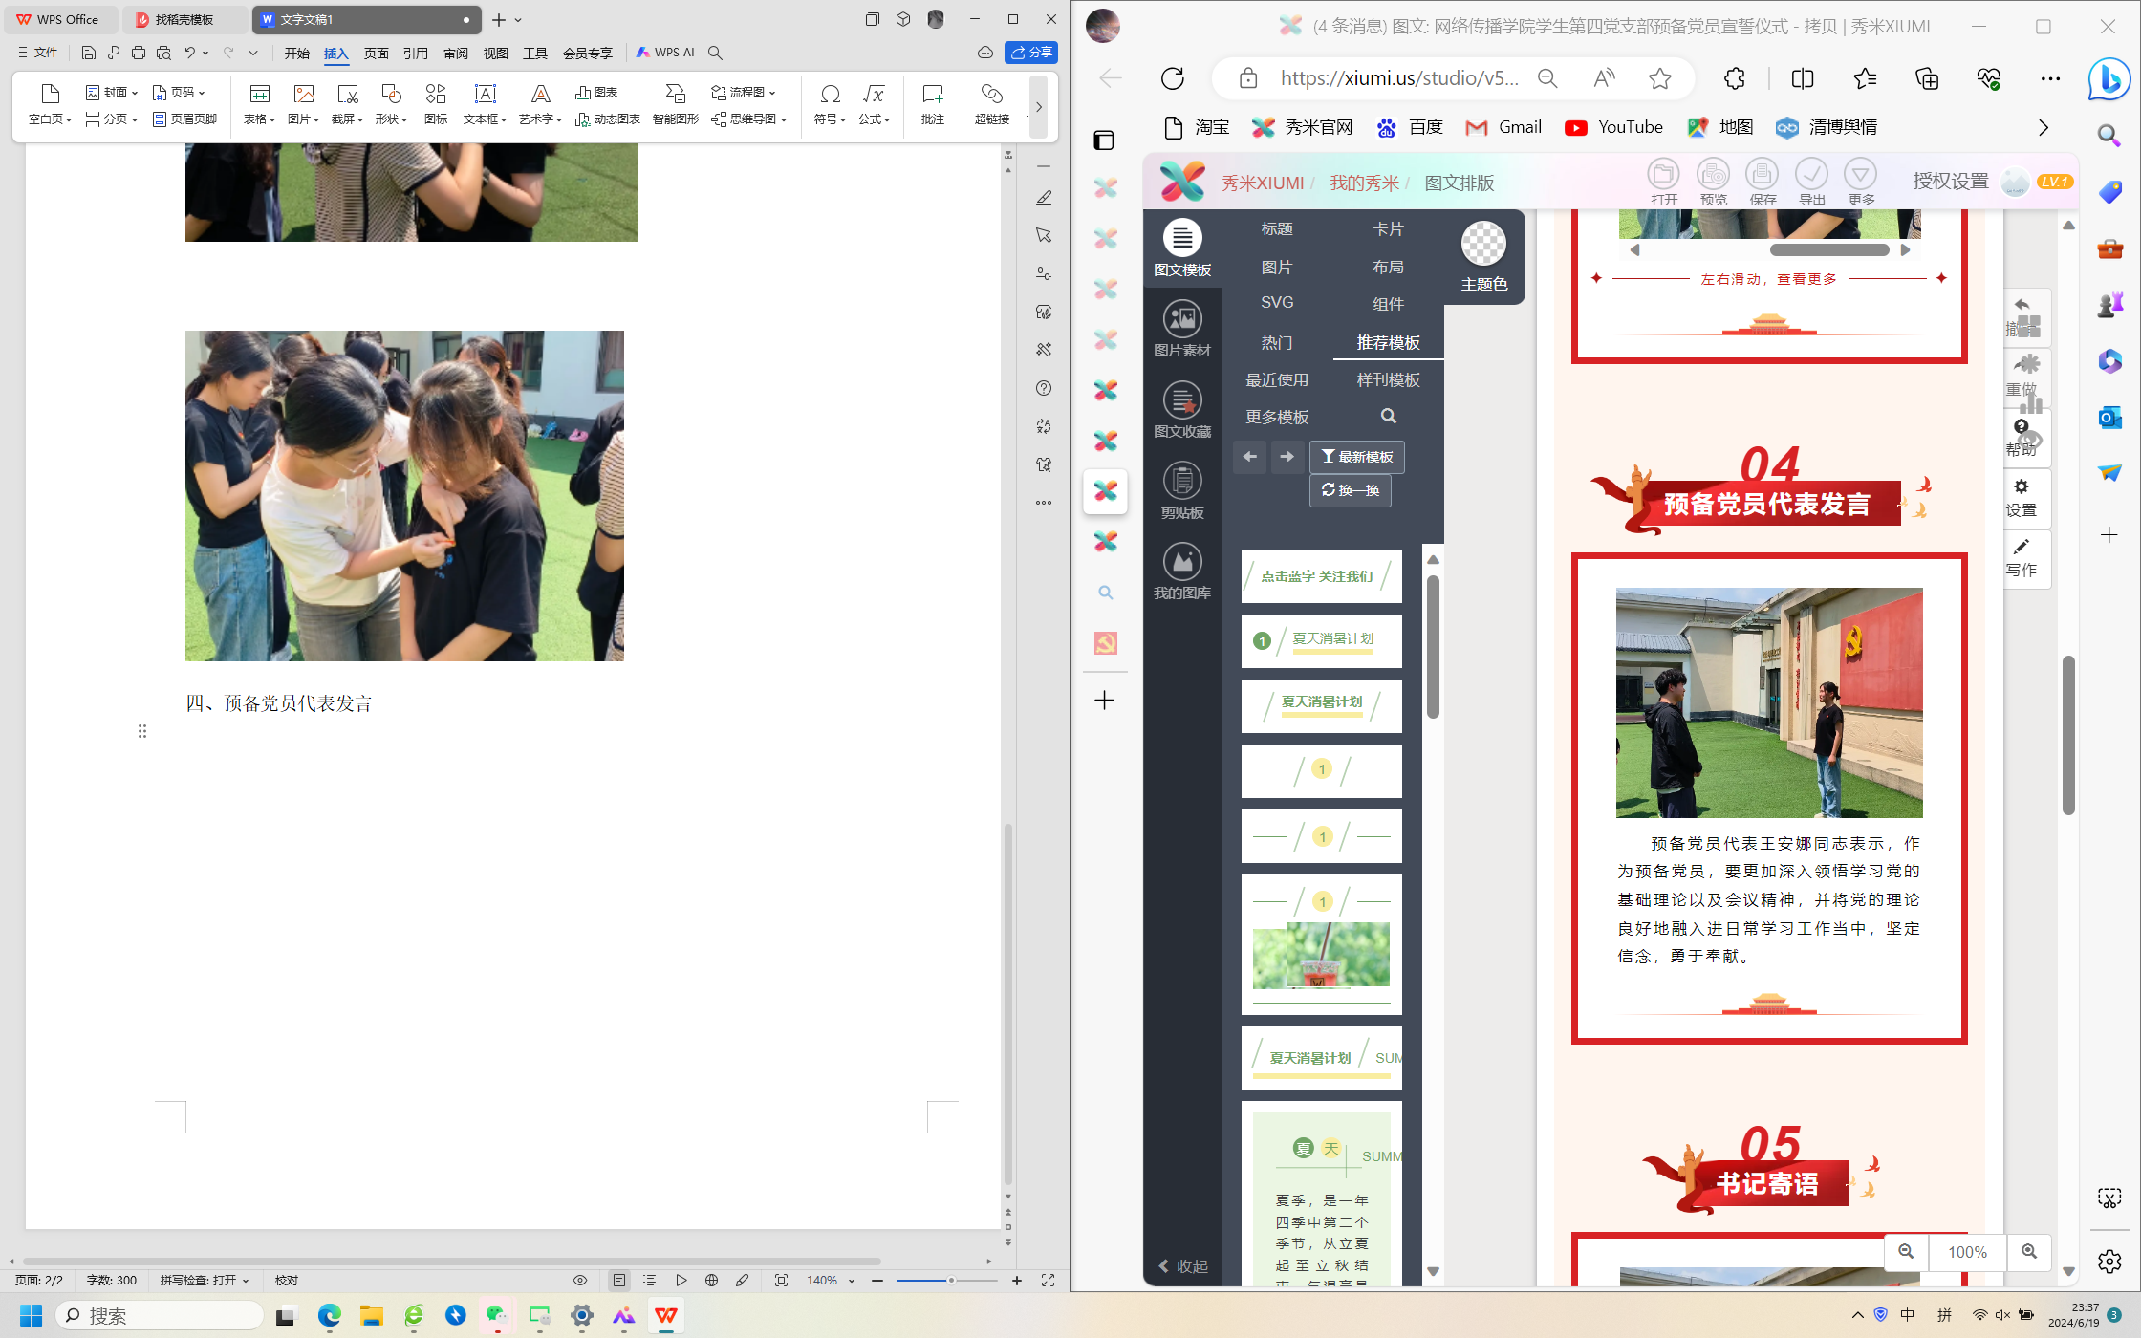Toggle 拼写检查 spell check in status bar
This screenshot has width=2141, height=1338.
205,1280
